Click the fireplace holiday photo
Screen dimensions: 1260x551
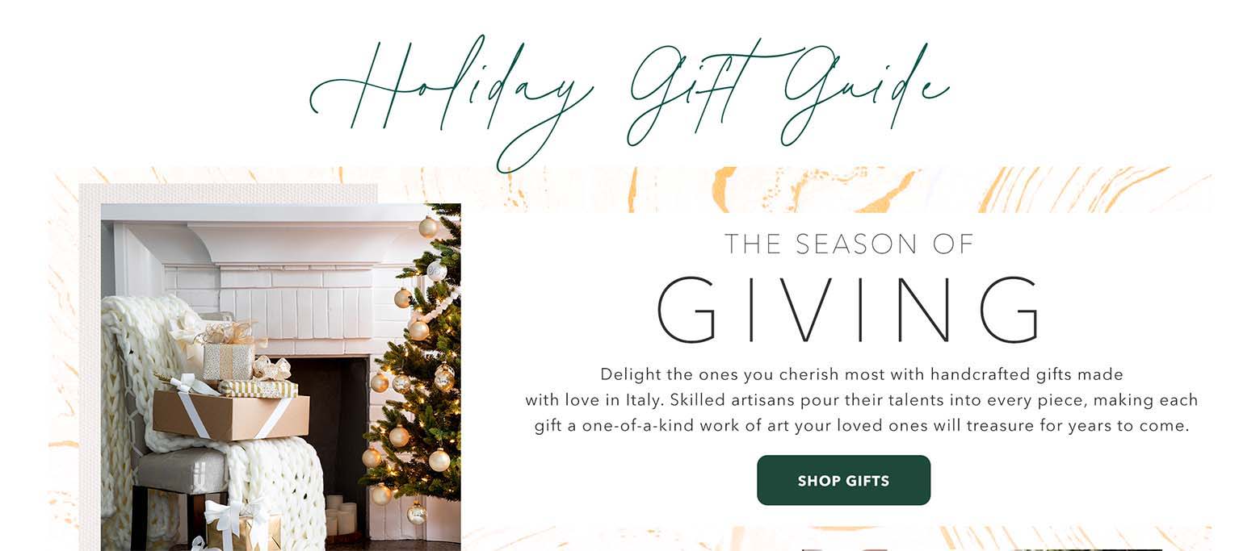click(x=280, y=377)
